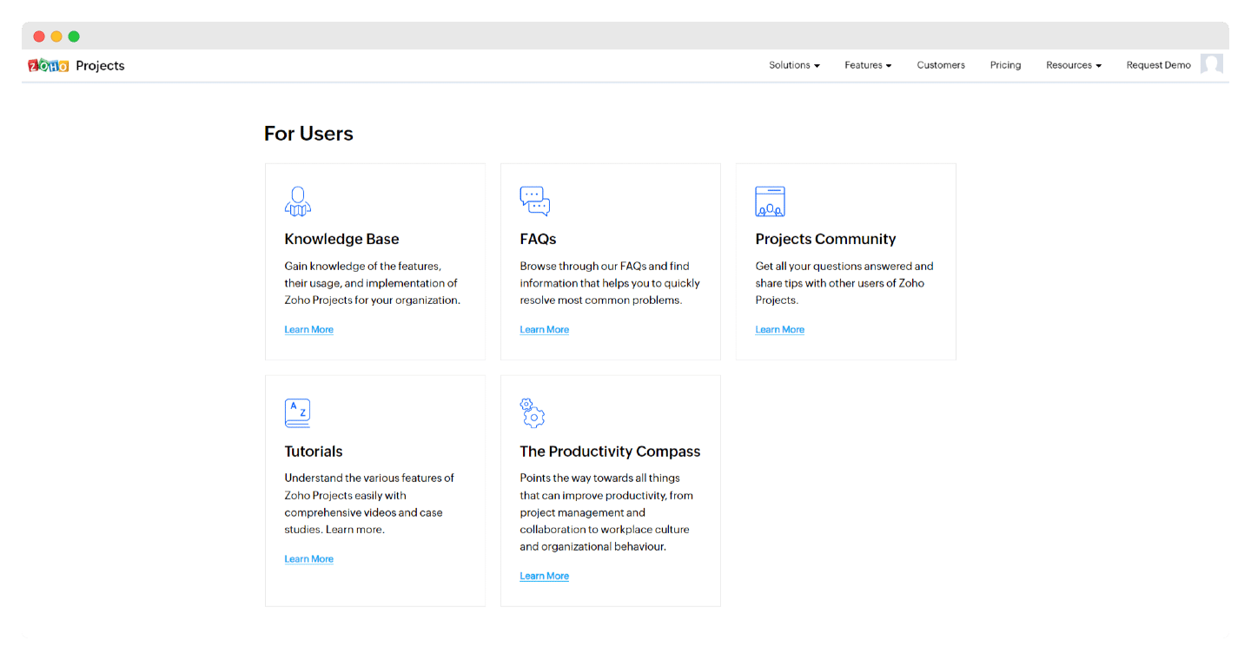Viewport: 1251px width, 660px height.
Task: Click the Projects product name in header
Action: click(x=100, y=66)
